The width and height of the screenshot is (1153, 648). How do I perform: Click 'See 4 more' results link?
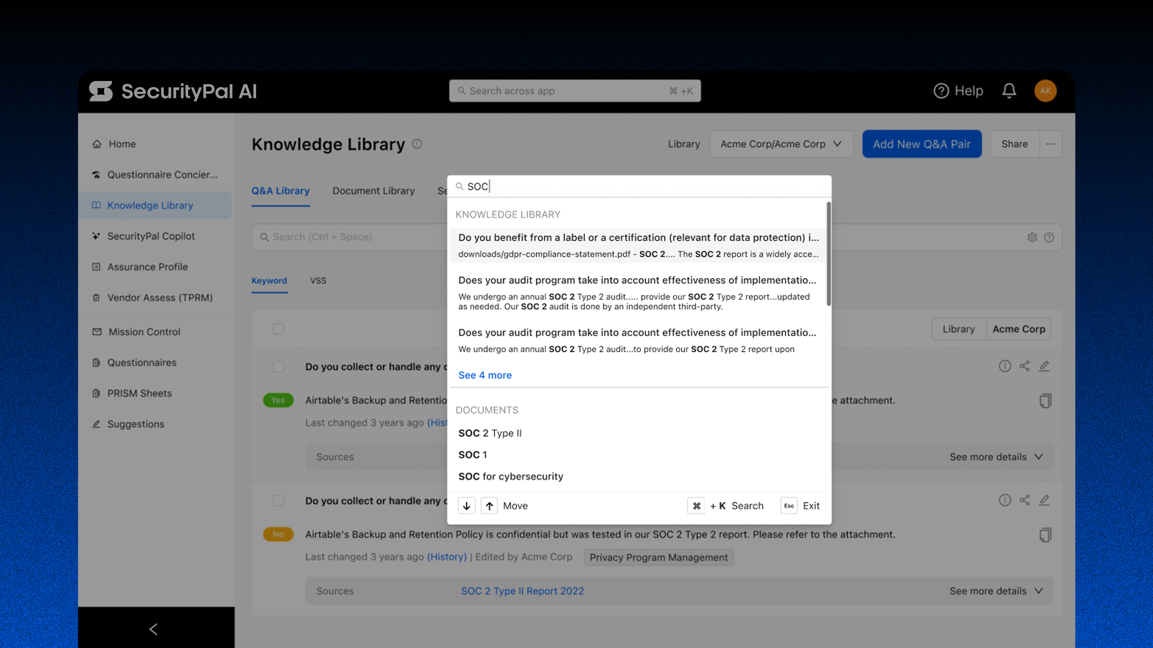pos(485,375)
